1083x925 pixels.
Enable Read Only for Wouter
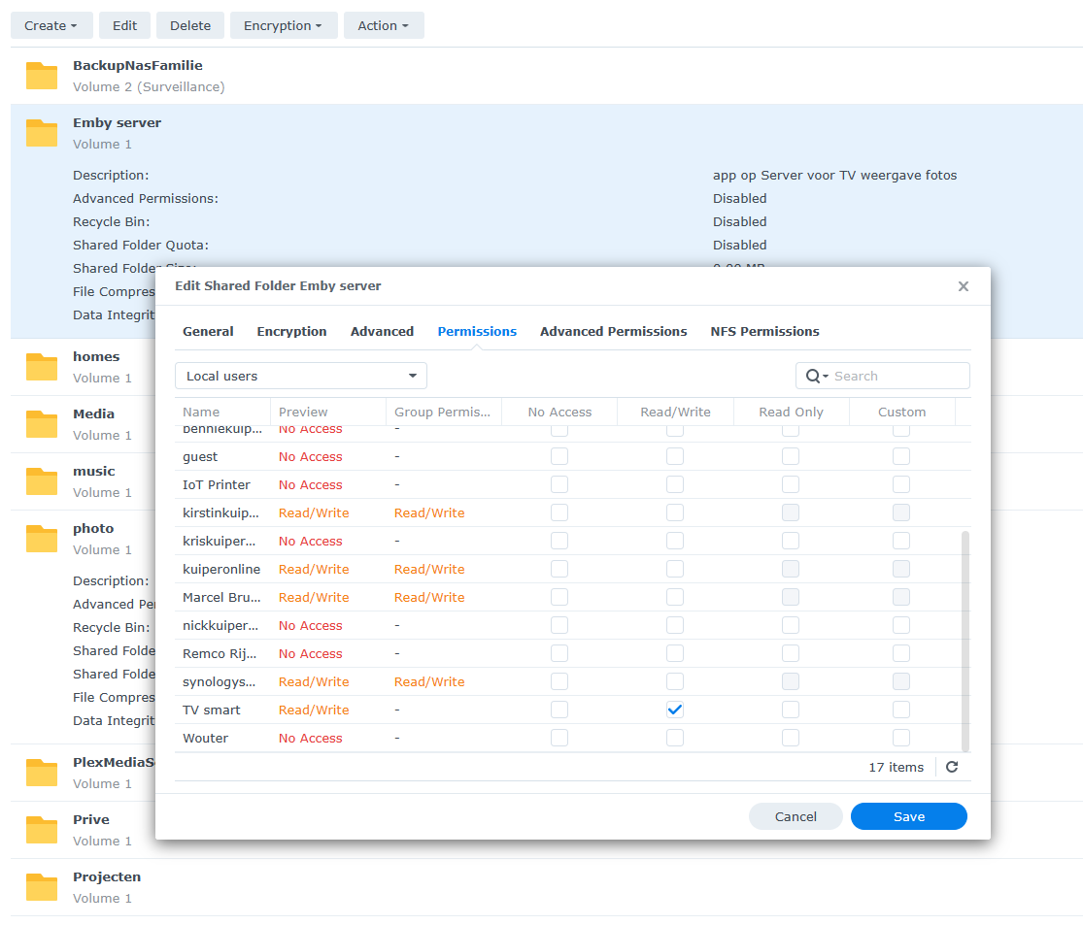point(791,738)
